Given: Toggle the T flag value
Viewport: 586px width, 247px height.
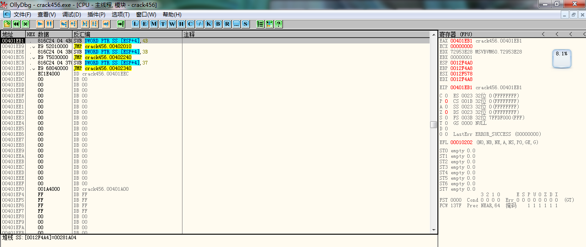Looking at the screenshot, I should [x=446, y=123].
